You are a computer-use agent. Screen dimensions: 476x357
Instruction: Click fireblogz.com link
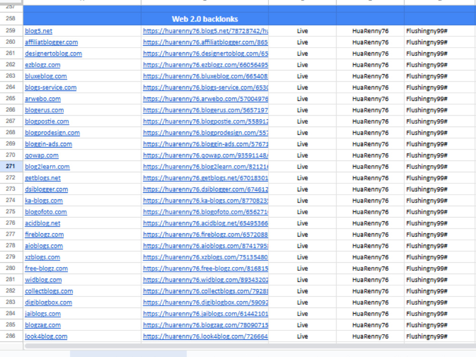click(44, 234)
